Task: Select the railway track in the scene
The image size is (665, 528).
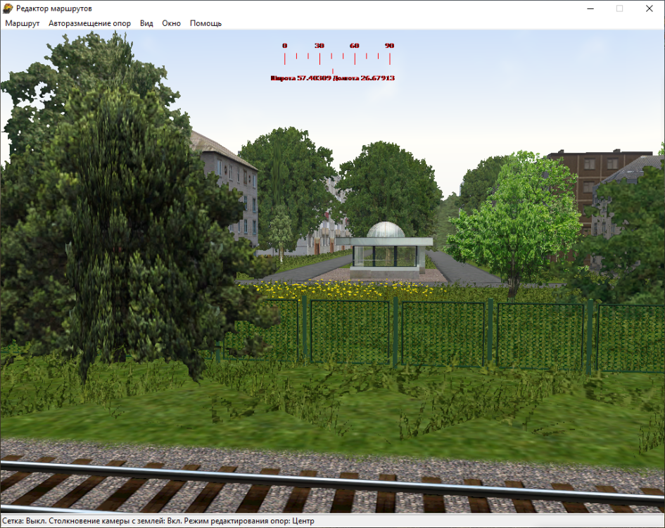Action: click(x=331, y=486)
